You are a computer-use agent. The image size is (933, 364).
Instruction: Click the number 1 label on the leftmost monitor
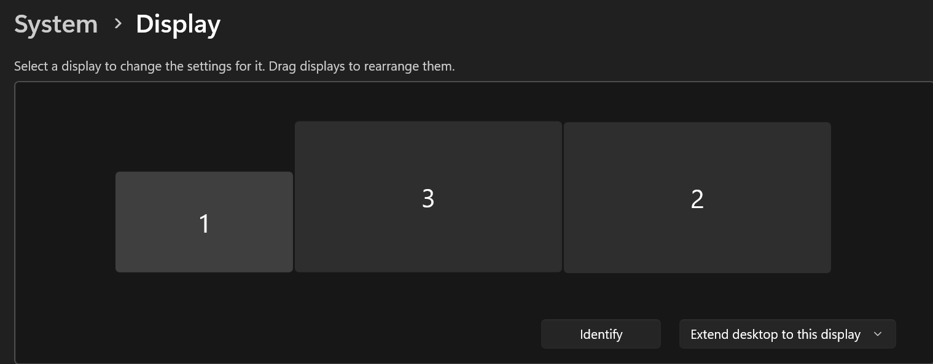point(205,224)
